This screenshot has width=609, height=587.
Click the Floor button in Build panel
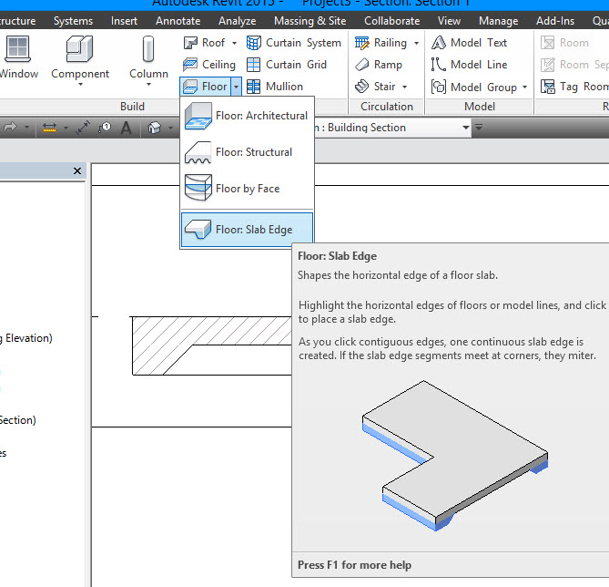[205, 87]
